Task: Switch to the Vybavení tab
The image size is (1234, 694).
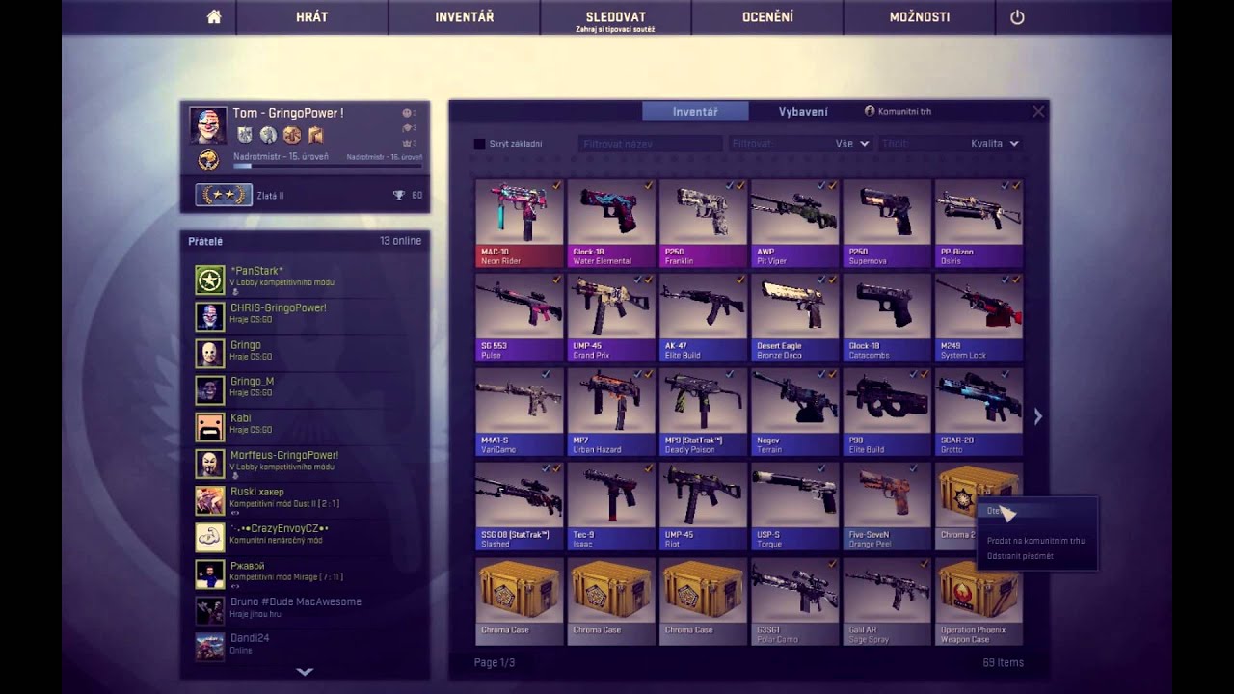Action: [x=803, y=112]
